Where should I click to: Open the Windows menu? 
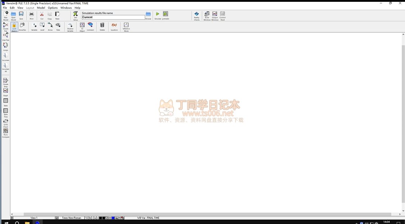(66, 8)
